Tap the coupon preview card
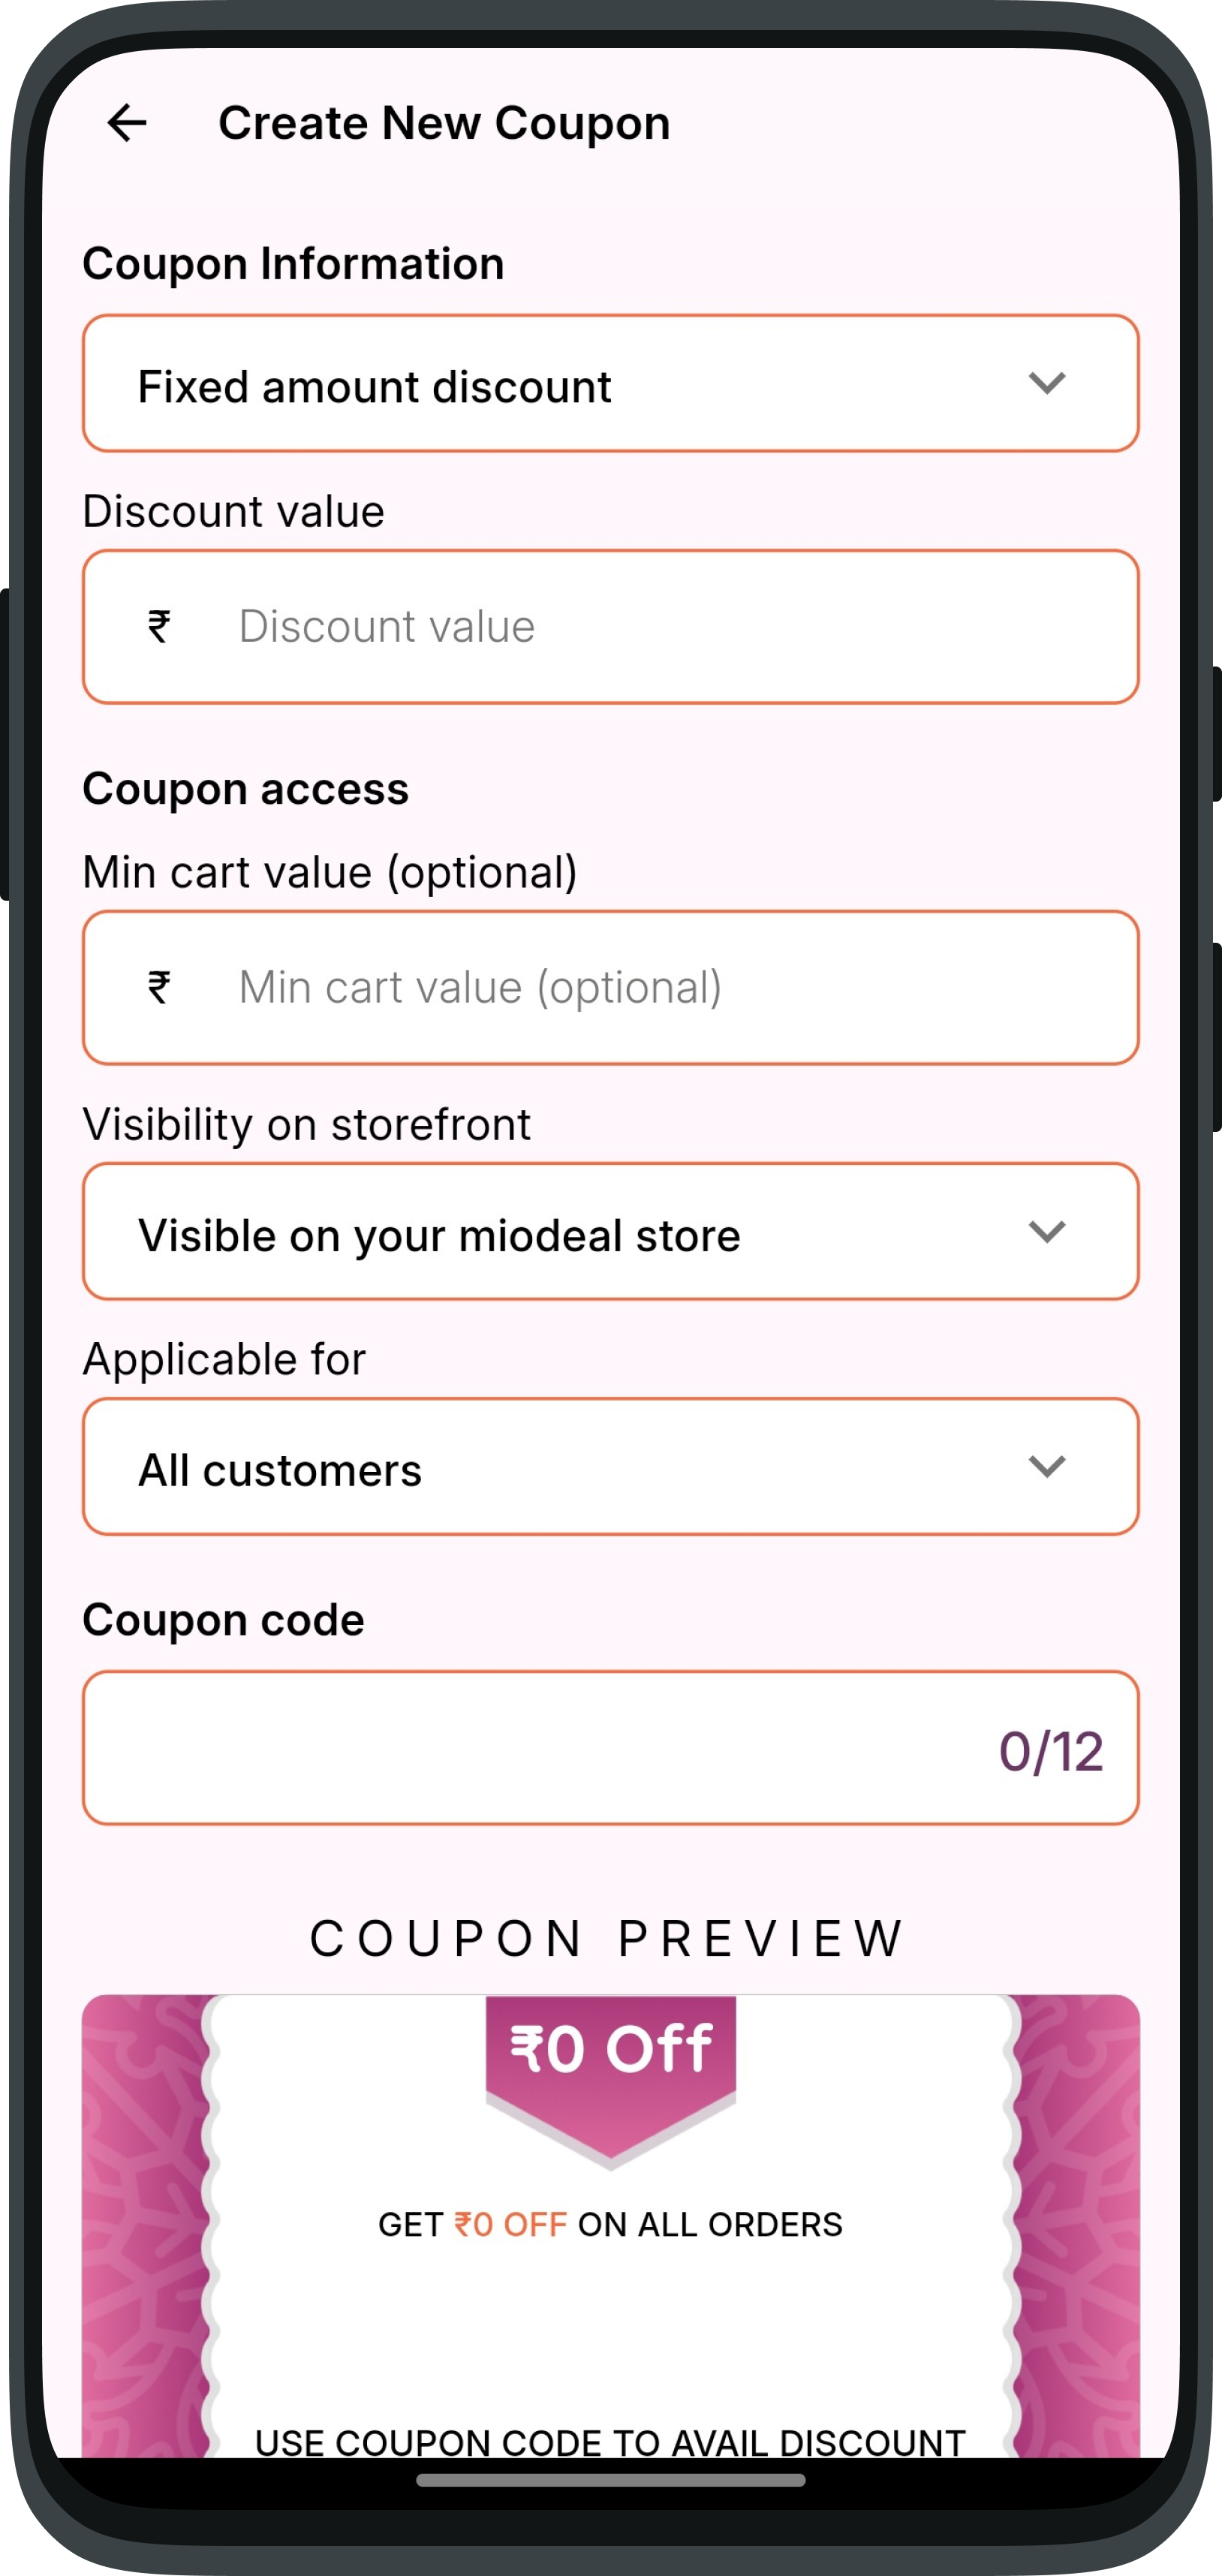 pyautogui.click(x=611, y=2226)
